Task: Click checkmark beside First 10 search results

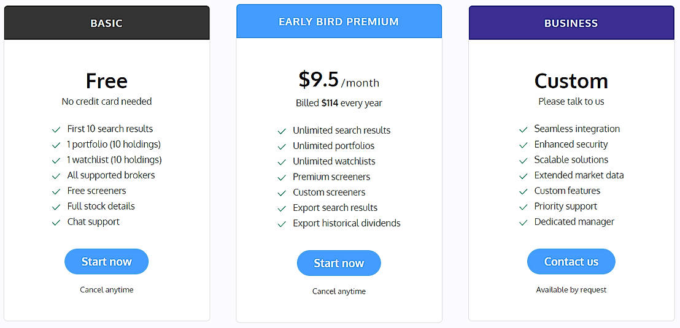Action: (x=56, y=129)
